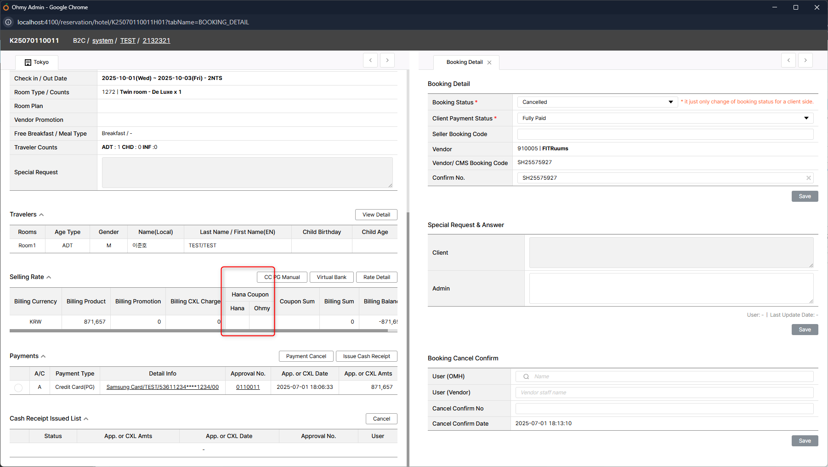Screen dimensions: 828x467
Task: Open the Booking Status dropdown
Action: 597,102
